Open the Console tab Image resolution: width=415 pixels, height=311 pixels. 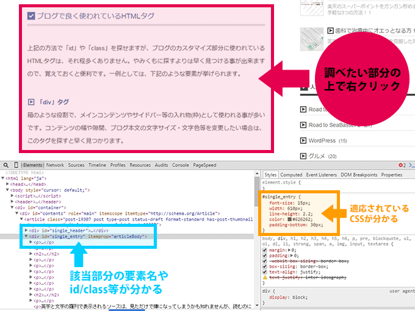(x=181, y=165)
